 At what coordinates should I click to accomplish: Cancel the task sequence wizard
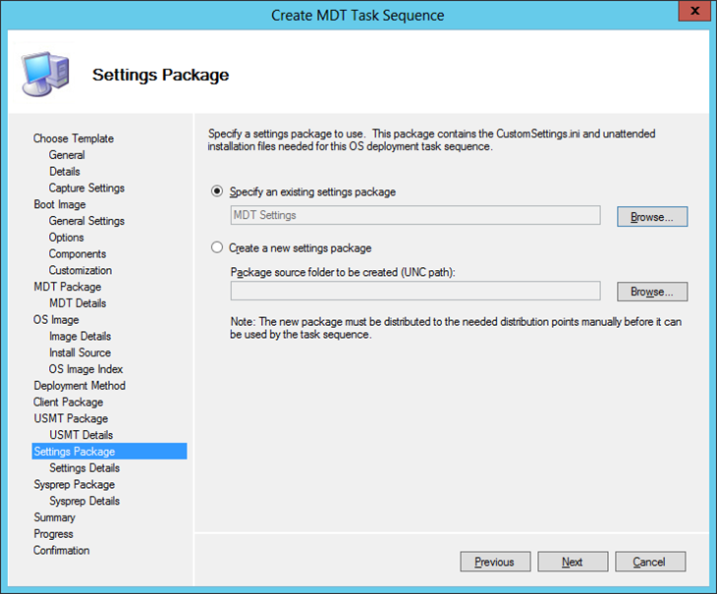(648, 562)
